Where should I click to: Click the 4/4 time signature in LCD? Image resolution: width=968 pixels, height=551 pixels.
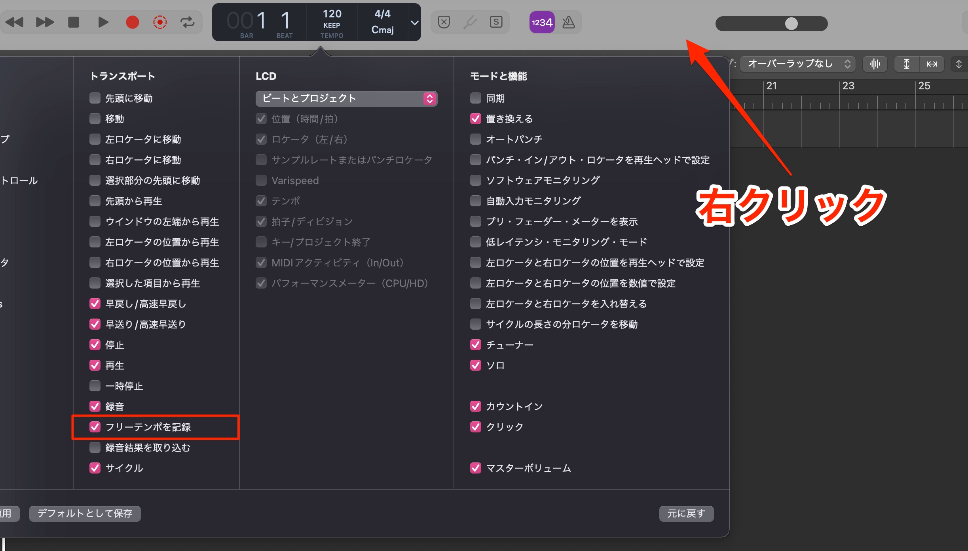click(x=382, y=14)
